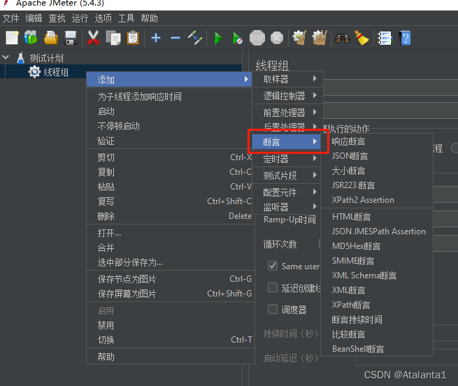Click 验证 in context menu
Viewport: 458px width, 386px height.
(x=169, y=141)
